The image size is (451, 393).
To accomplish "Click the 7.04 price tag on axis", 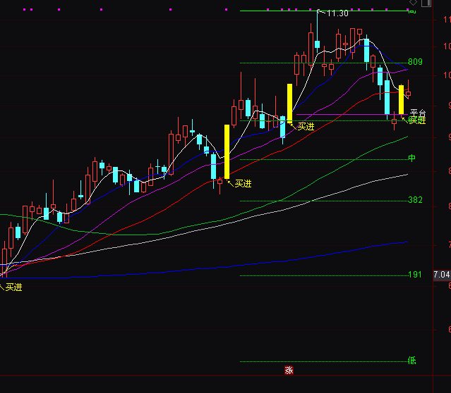I will (x=441, y=274).
